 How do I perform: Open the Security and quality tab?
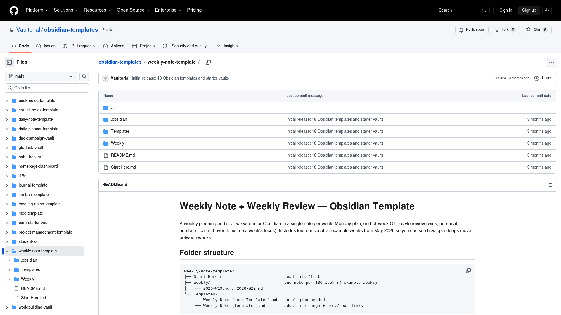pyautogui.click(x=185, y=46)
